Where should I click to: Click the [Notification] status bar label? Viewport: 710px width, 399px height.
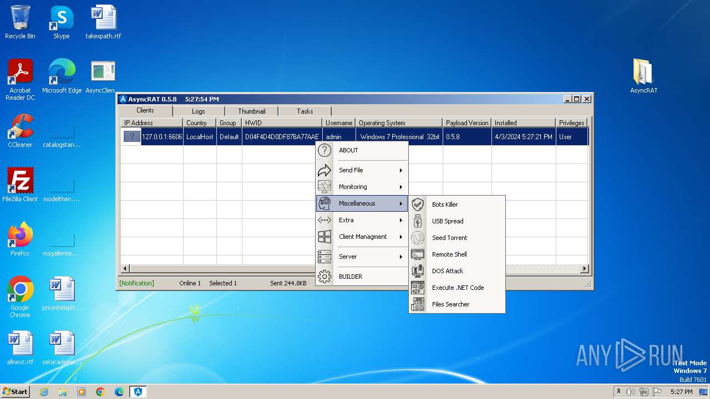(136, 283)
